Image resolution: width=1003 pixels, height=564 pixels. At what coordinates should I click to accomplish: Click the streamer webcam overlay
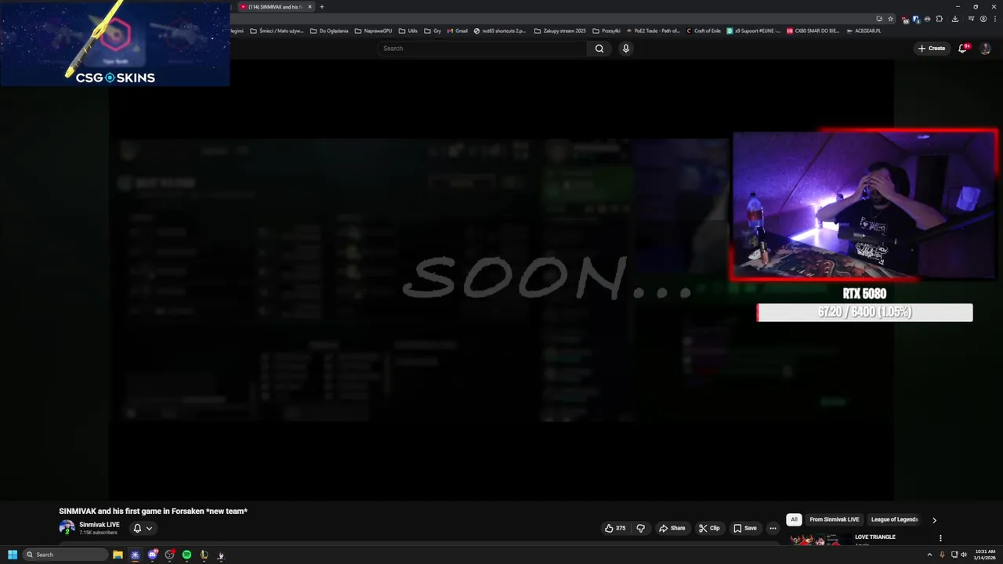tap(864, 205)
